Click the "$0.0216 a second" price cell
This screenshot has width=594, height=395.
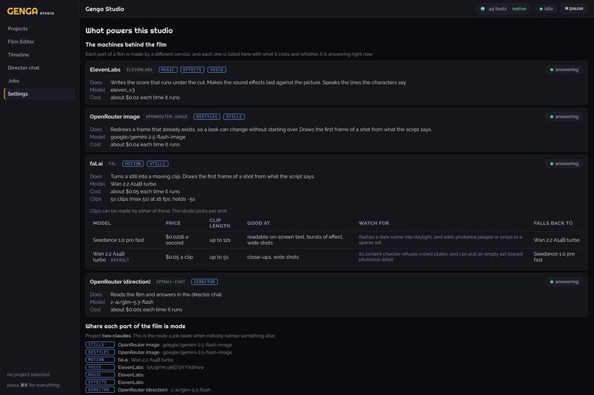(177, 240)
